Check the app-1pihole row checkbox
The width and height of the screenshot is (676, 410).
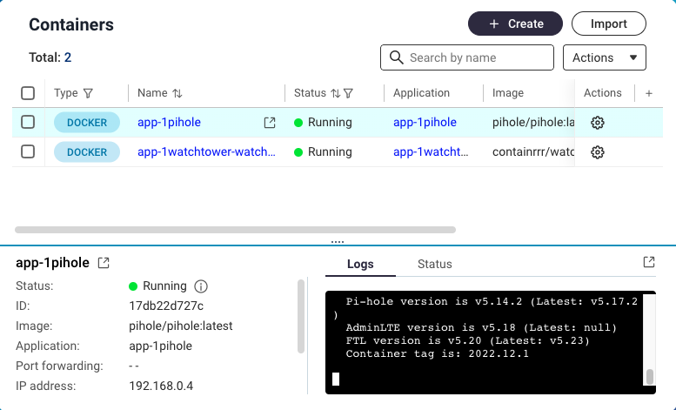[28, 123]
